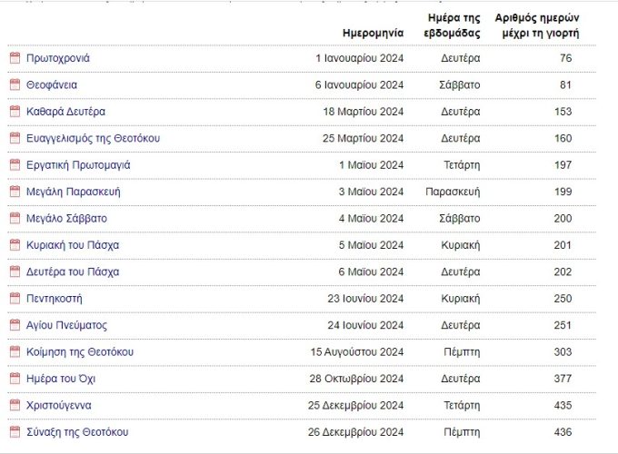Open the Σύναξη της Θεοτόκου link
Image resolution: width=618 pixels, height=454 pixels.
click(x=77, y=432)
